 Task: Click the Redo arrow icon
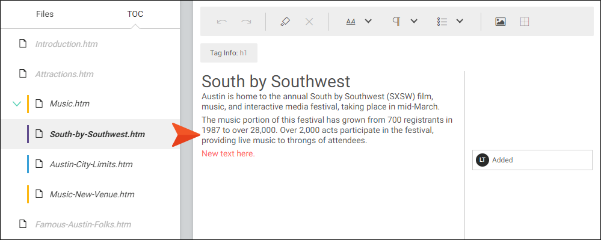(246, 22)
